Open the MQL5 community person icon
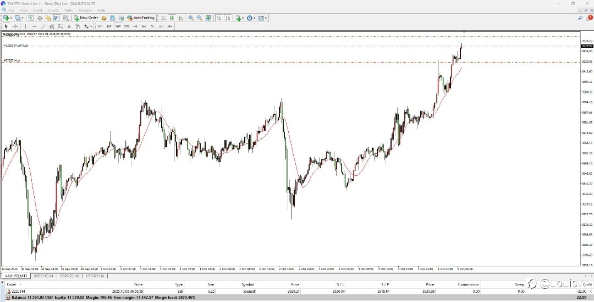The height and width of the screenshot is (302, 594). [x=113, y=18]
